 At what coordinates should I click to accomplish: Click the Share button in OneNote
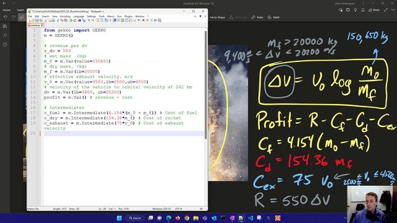click(374, 10)
